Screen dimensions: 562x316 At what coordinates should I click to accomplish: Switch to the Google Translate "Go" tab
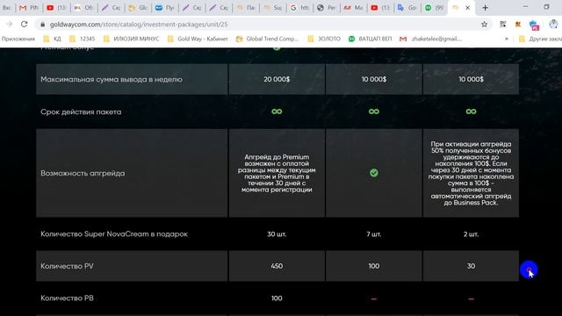(407, 8)
